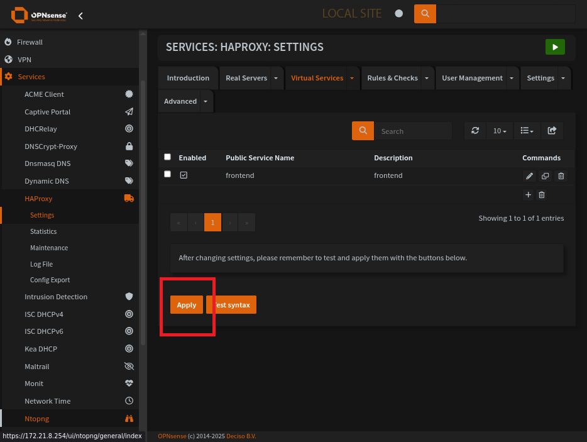This screenshot has width=587, height=442.
Task: Click the Network Time clock icon
Action: 129,401
